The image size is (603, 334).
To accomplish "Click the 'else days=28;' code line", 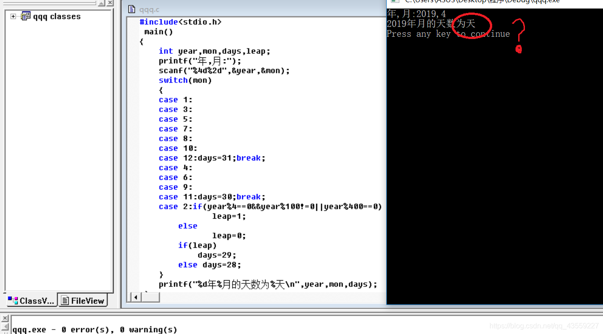I will point(210,265).
